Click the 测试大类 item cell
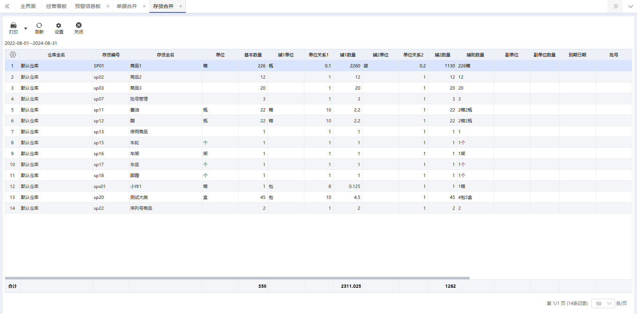 click(x=165, y=197)
